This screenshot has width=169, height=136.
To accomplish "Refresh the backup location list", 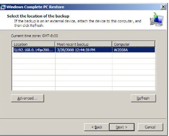I will (143, 98).
